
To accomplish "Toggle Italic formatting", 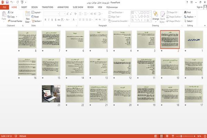I will click(49, 20).
